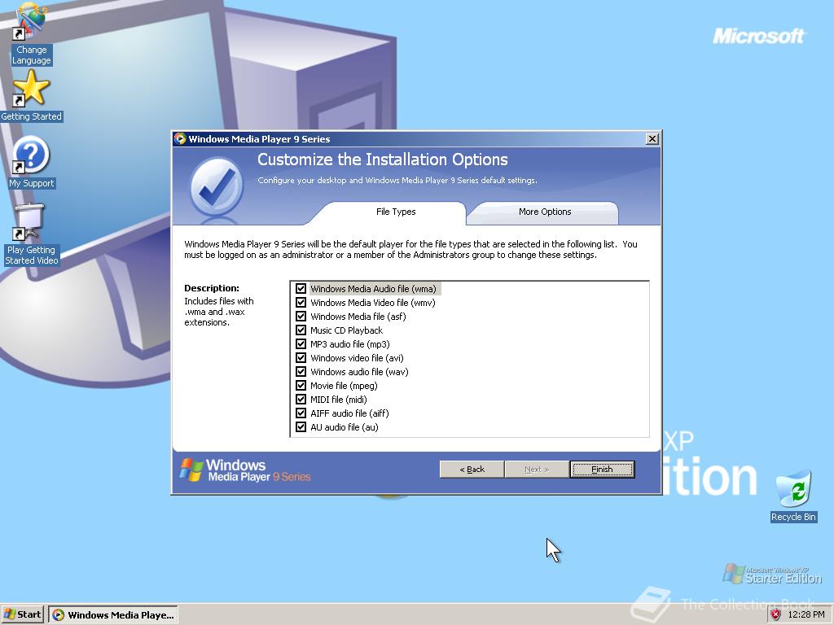Uncheck Movie file (mpeg) checkbox
The height and width of the screenshot is (625, 834).
[301, 385]
